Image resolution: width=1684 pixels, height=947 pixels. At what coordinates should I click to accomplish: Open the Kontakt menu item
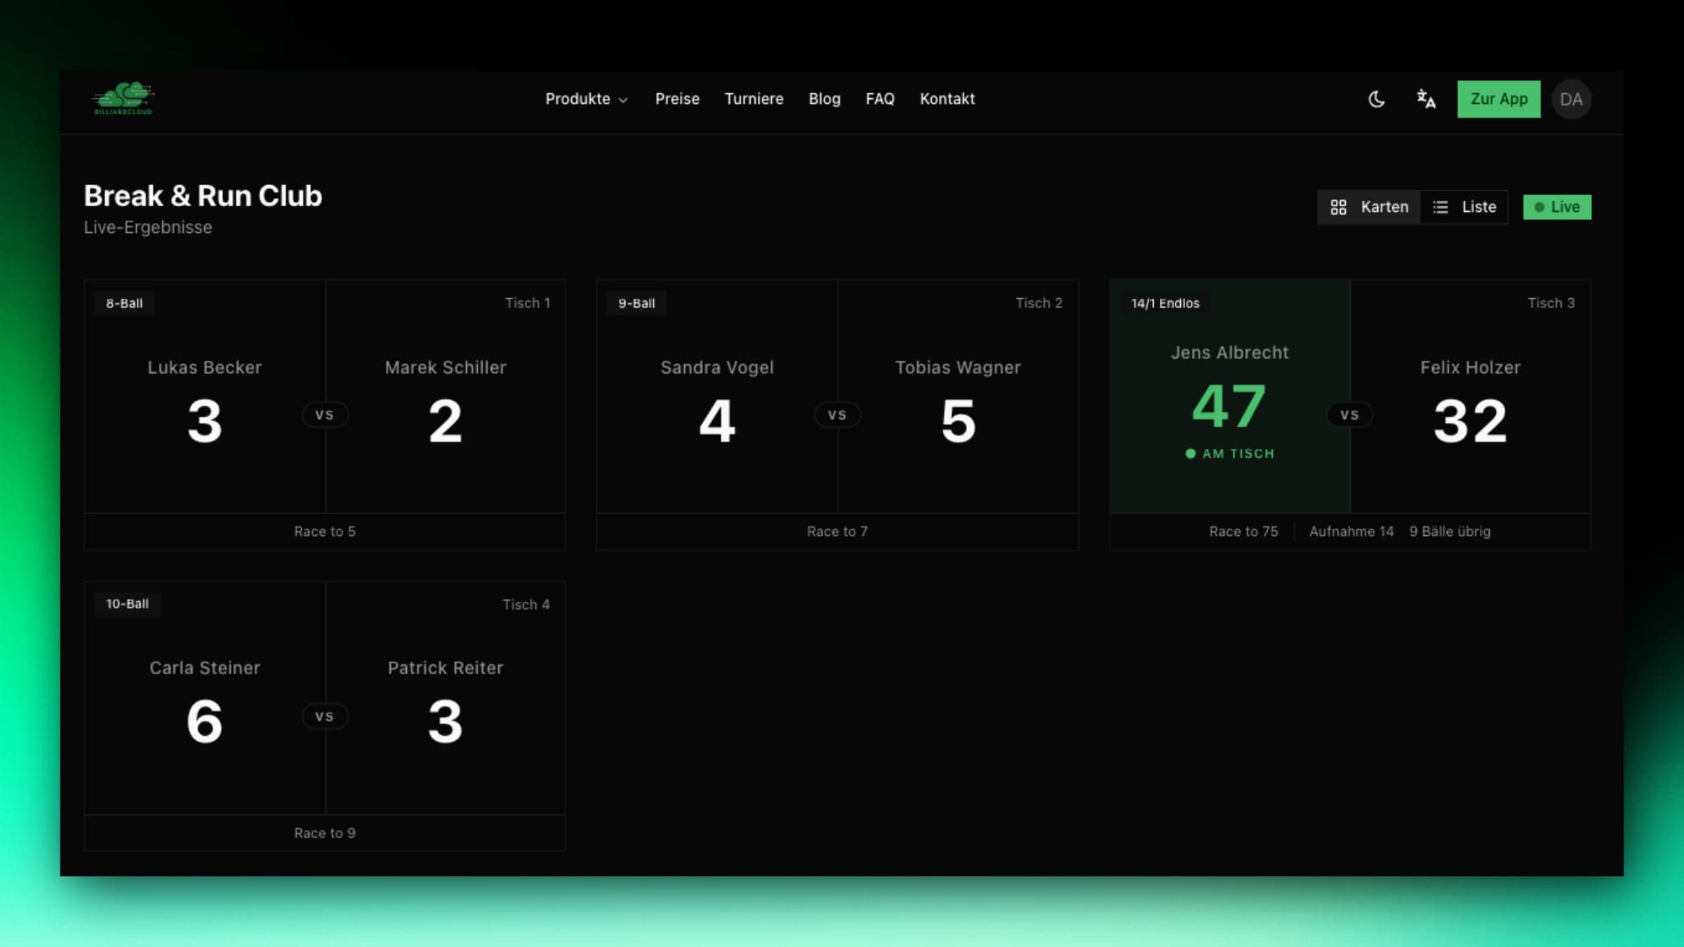pyautogui.click(x=947, y=99)
